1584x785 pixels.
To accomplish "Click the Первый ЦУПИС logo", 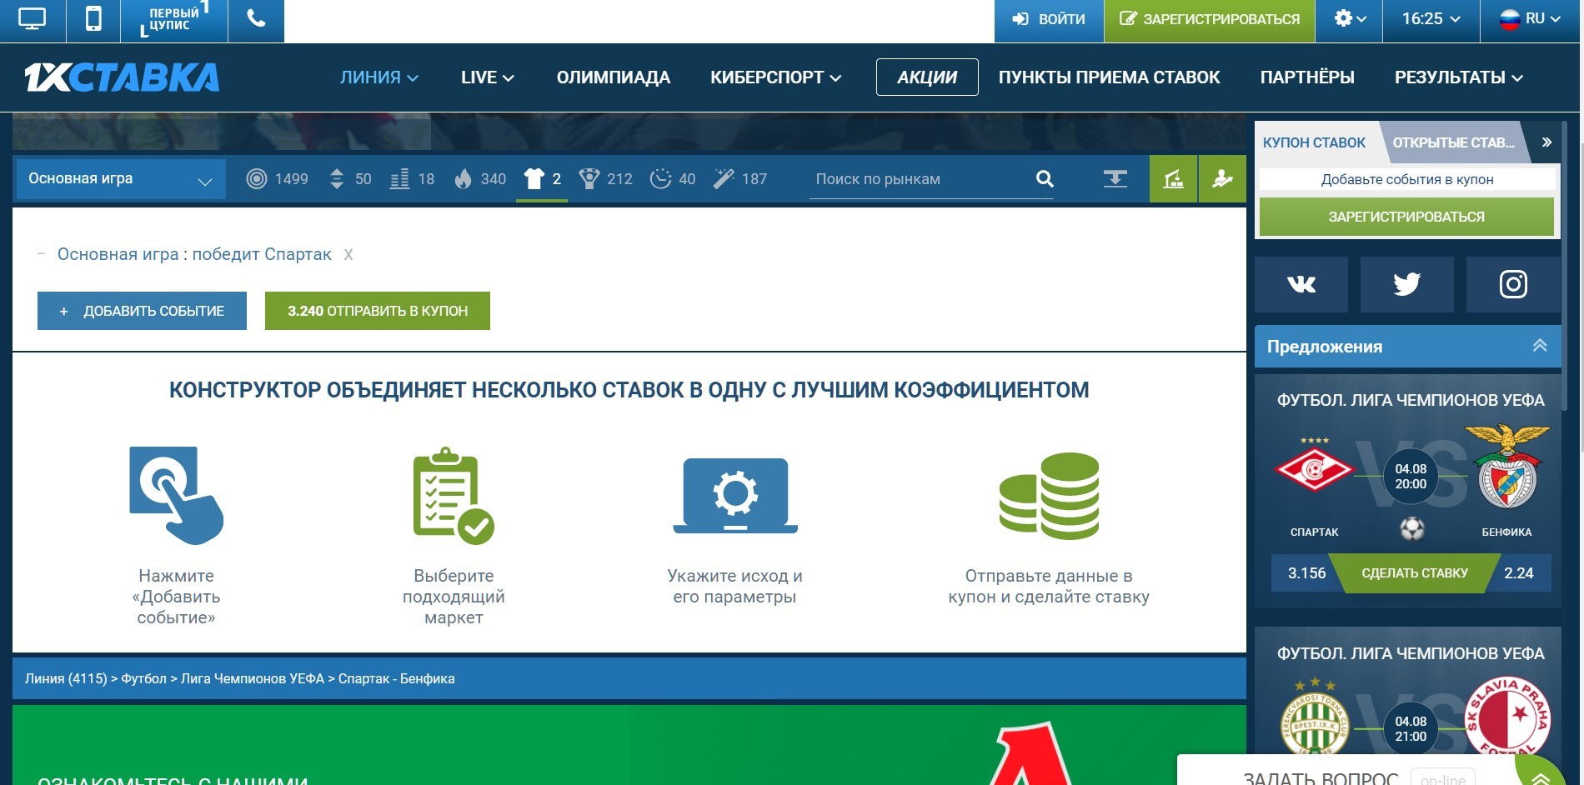I will coord(174,19).
